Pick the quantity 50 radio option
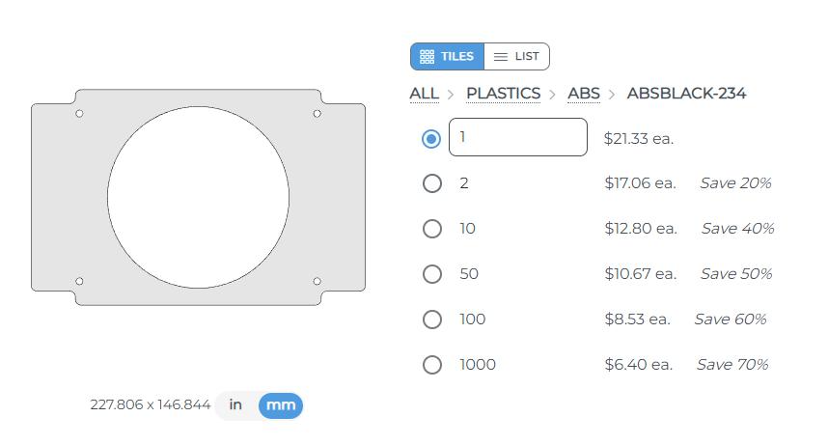 (432, 274)
